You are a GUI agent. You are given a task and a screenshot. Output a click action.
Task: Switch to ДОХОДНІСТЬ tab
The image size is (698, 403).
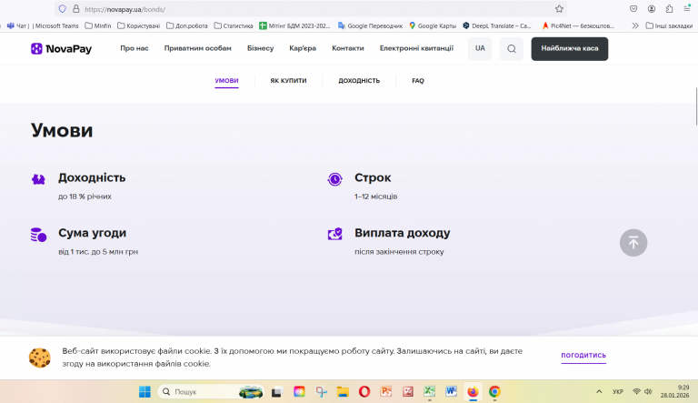(x=359, y=81)
